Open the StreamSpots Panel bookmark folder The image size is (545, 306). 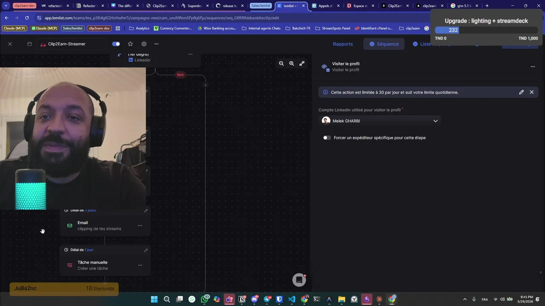point(333,28)
